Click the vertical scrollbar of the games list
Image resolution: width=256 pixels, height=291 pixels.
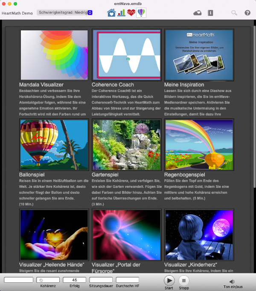(x=255, y=107)
